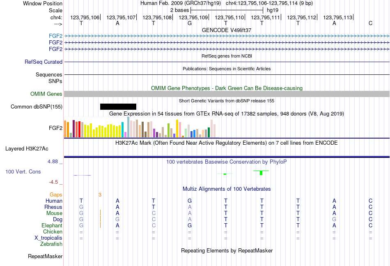The width and height of the screenshot is (390, 266).
Task: Select the X_tropicalis alignment row label
Action: pyautogui.click(x=48, y=238)
